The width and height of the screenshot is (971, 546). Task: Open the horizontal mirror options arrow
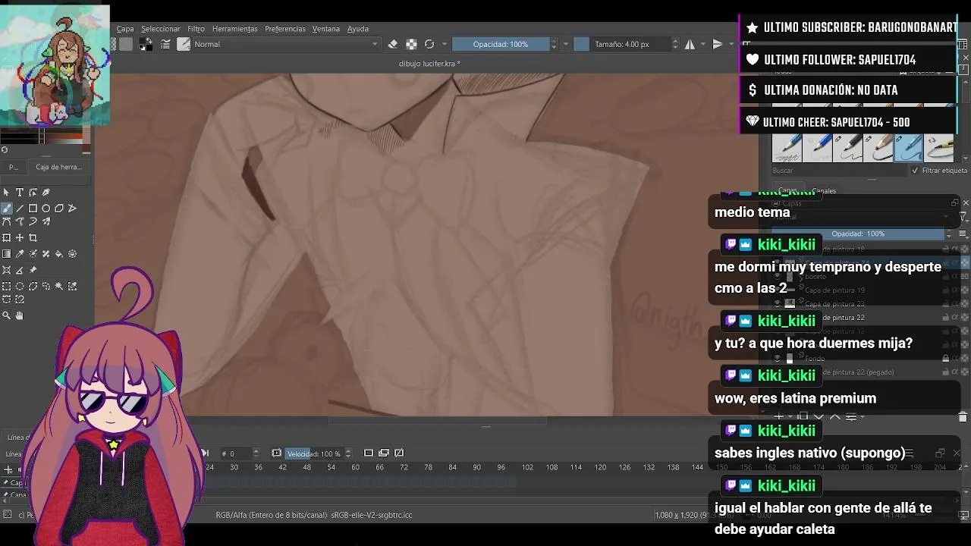pyautogui.click(x=703, y=44)
